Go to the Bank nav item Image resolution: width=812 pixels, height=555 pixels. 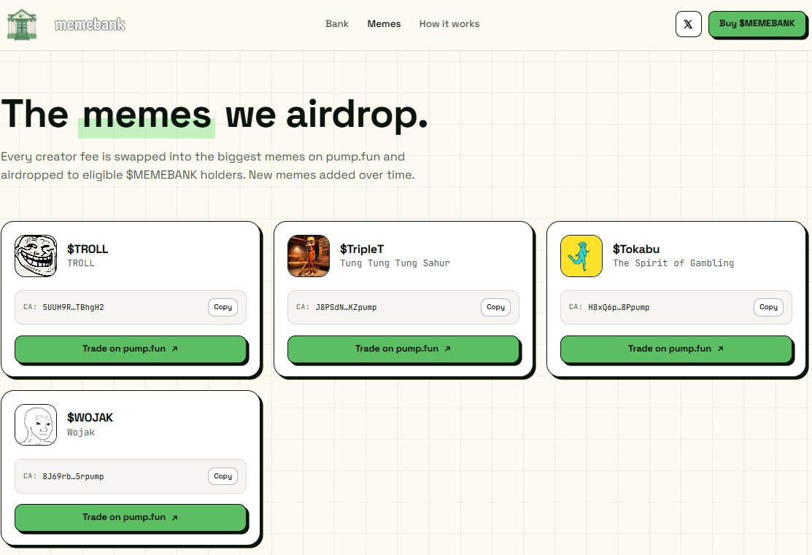(x=336, y=24)
